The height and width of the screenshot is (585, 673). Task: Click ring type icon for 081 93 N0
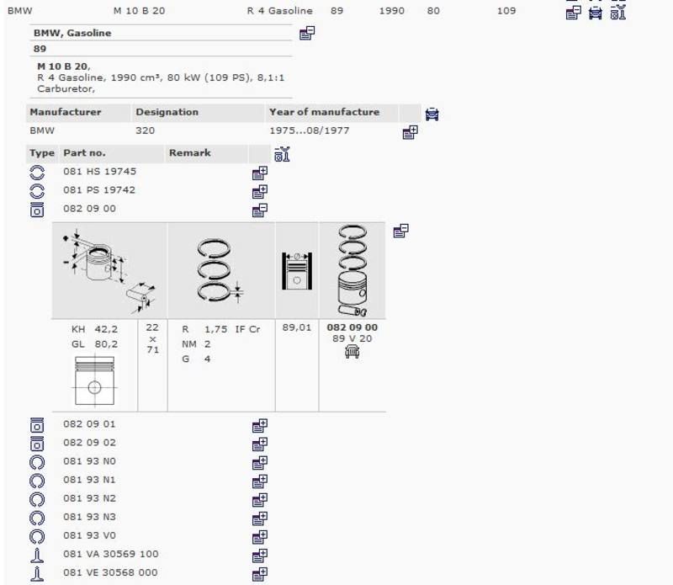(37, 463)
